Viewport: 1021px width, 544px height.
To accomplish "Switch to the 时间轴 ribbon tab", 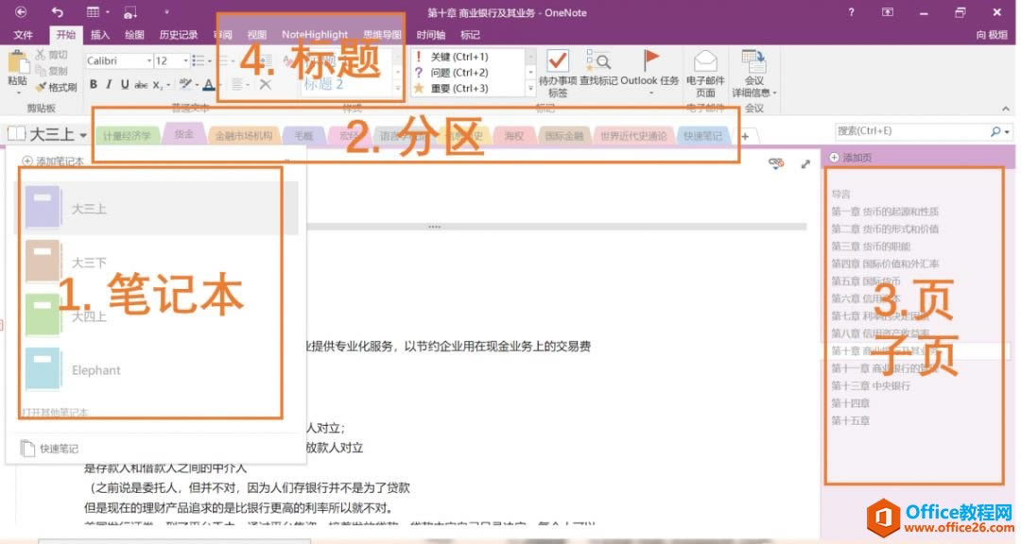I will [430, 35].
